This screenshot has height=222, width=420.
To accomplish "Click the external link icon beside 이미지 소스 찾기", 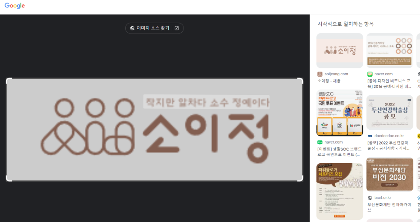I will [177, 28].
